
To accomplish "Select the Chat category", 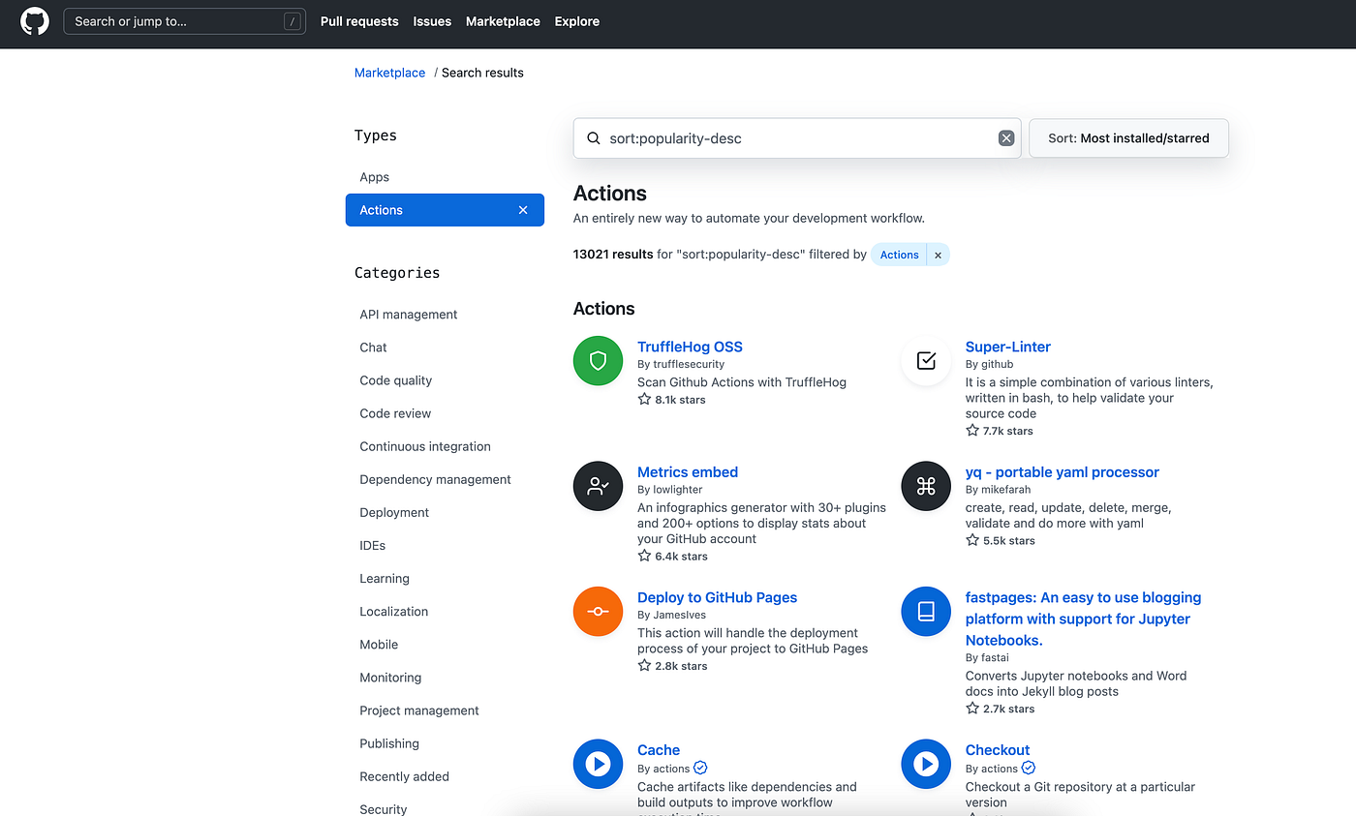I will pos(373,348).
